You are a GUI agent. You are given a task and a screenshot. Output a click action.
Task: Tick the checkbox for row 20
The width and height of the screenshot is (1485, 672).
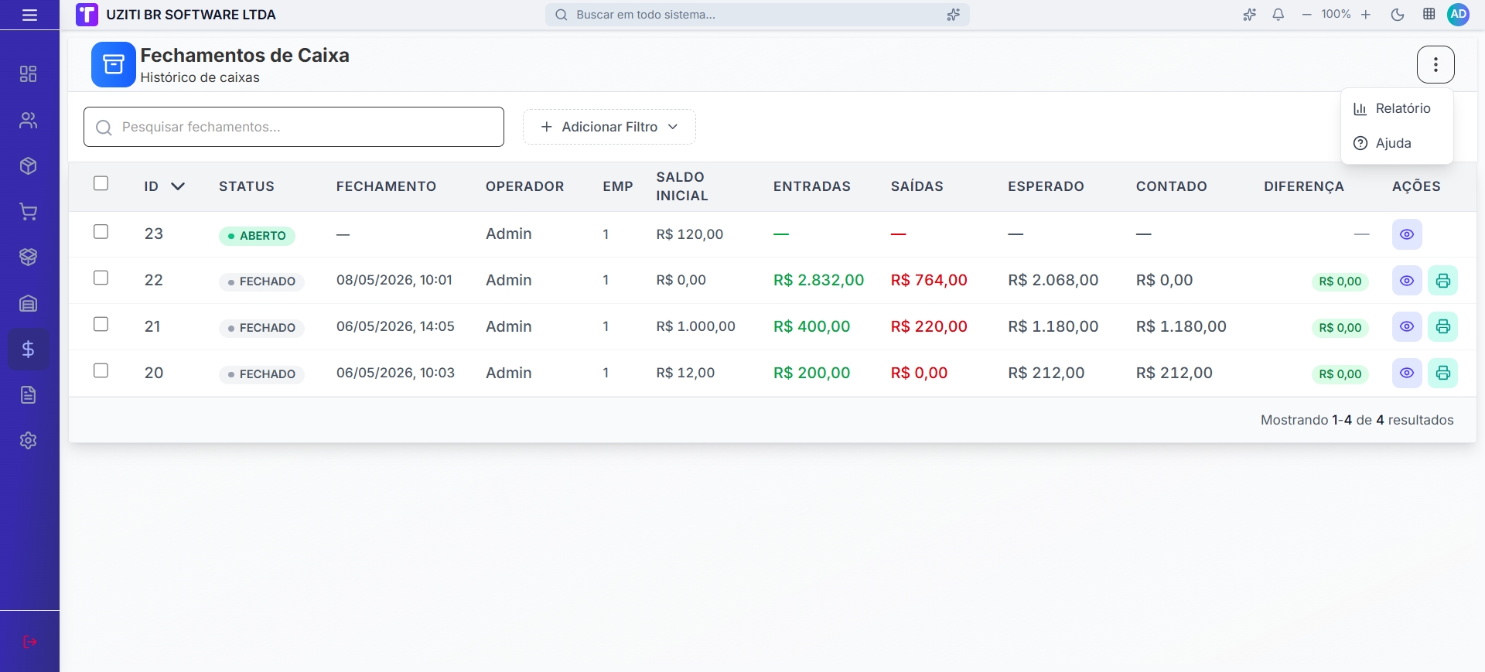[x=101, y=370]
